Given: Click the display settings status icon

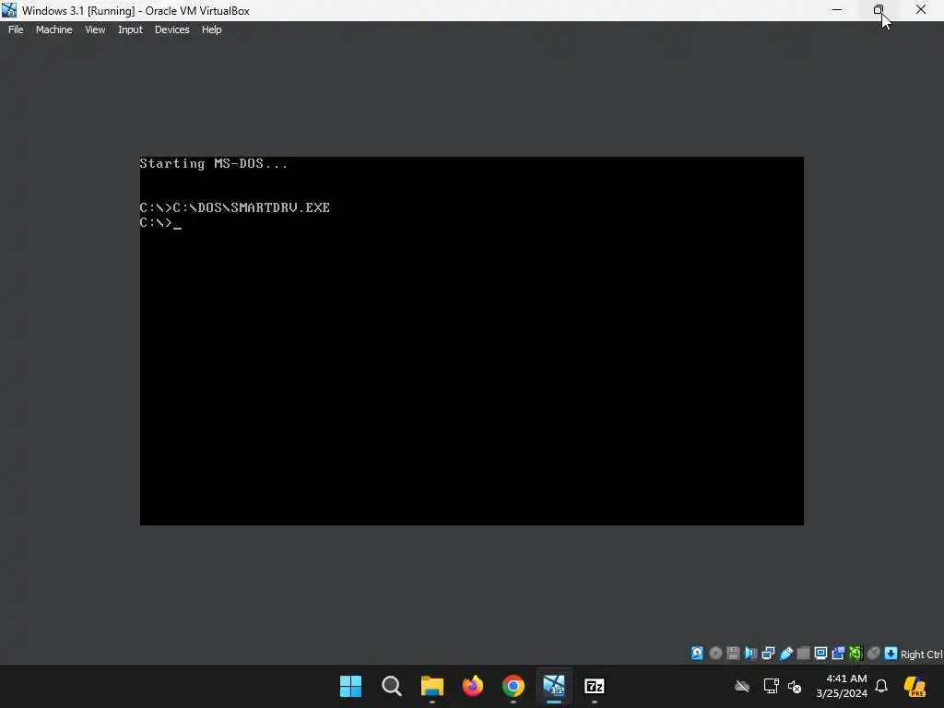Looking at the screenshot, I should click(x=820, y=654).
